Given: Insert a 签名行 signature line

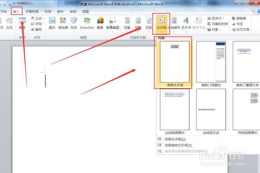Looking at the screenshot, I should pyautogui.click(x=214, y=18).
